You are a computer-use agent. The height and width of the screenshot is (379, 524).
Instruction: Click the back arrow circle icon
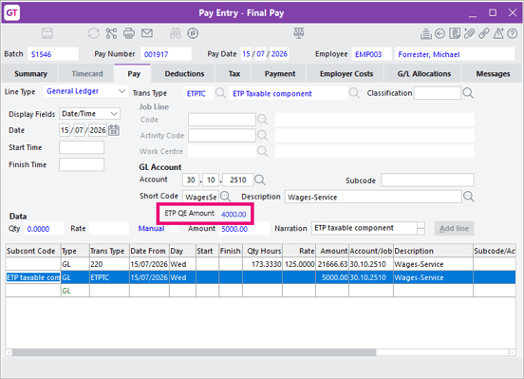point(440,33)
